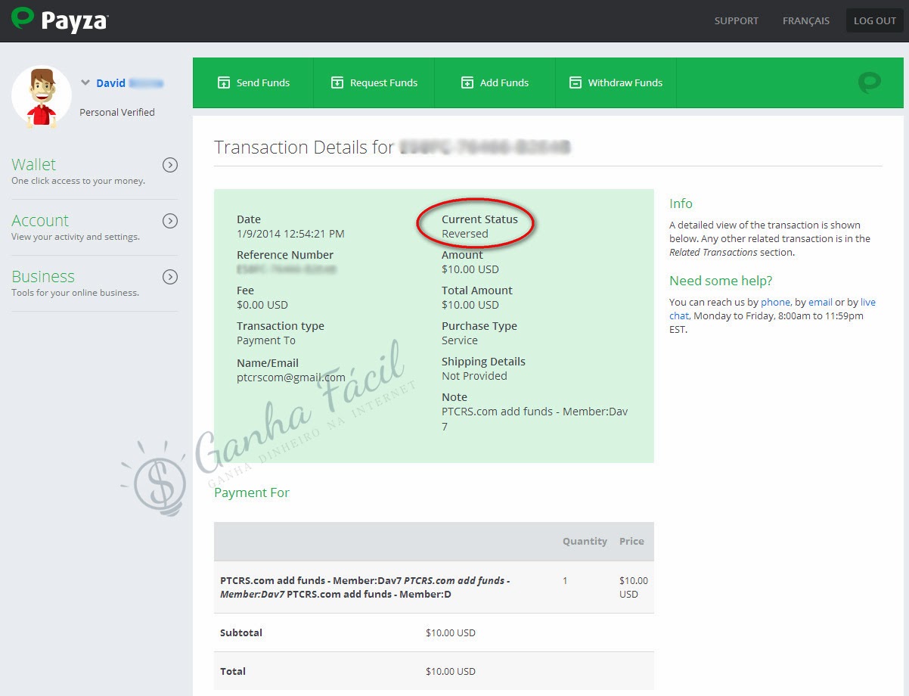Expand Account section arrow
909x696 pixels.
tap(170, 221)
